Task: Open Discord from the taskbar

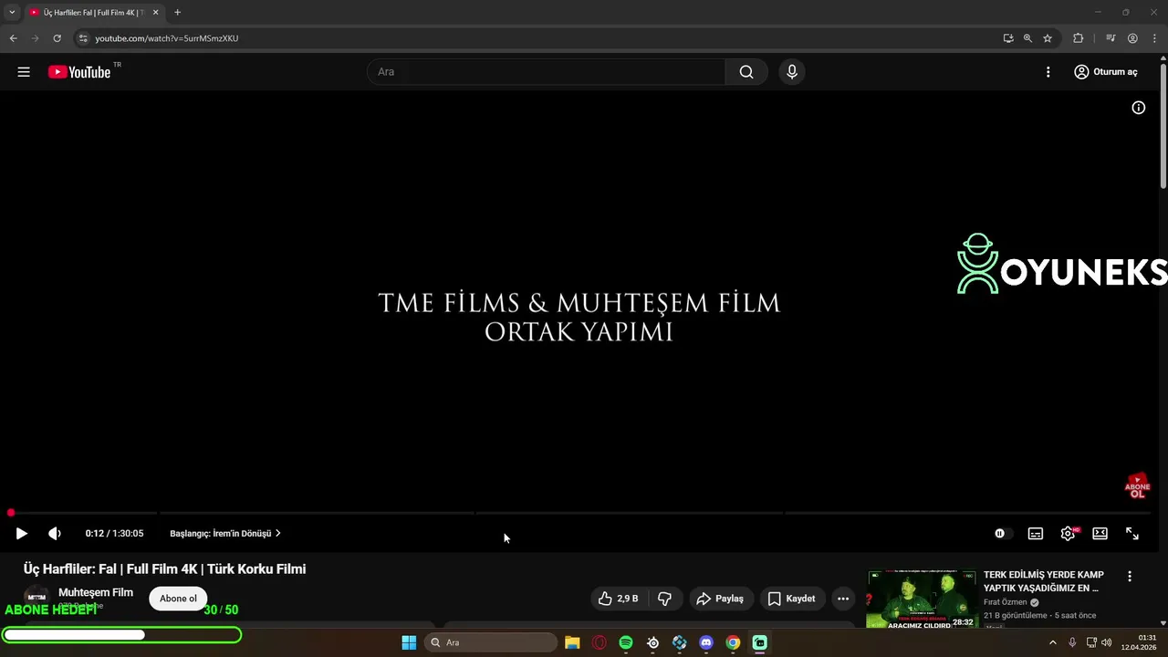Action: click(706, 642)
